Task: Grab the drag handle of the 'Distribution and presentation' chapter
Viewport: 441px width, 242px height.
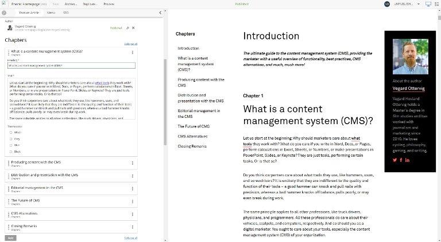Action: click(9, 176)
